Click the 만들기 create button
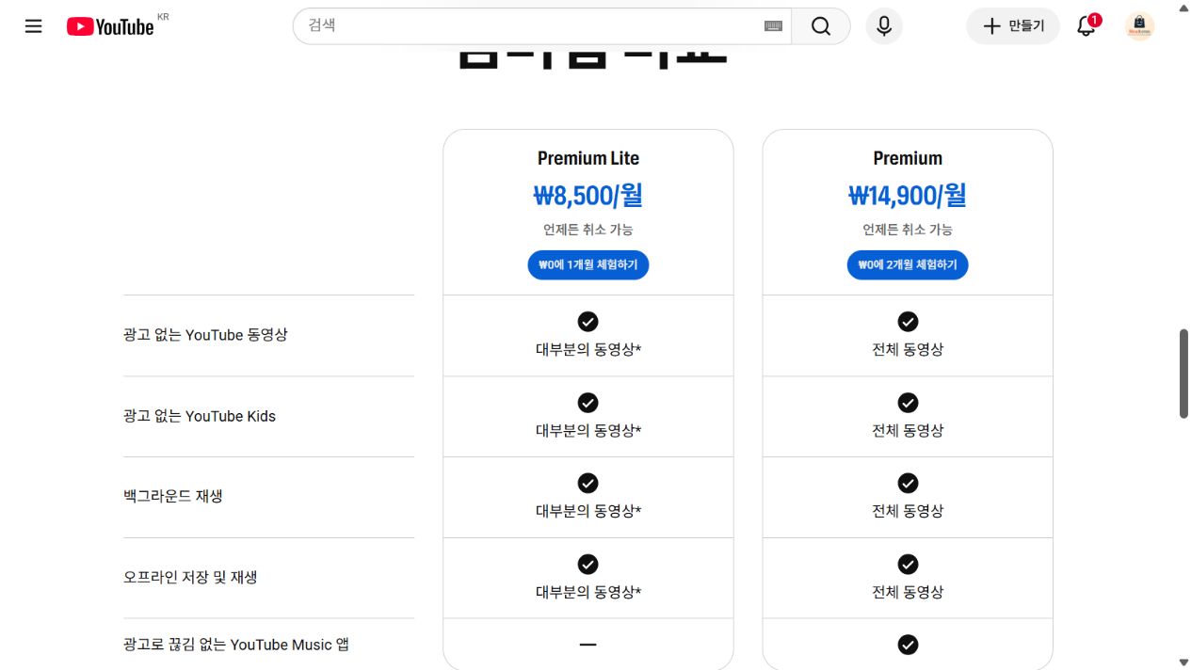 (1012, 26)
